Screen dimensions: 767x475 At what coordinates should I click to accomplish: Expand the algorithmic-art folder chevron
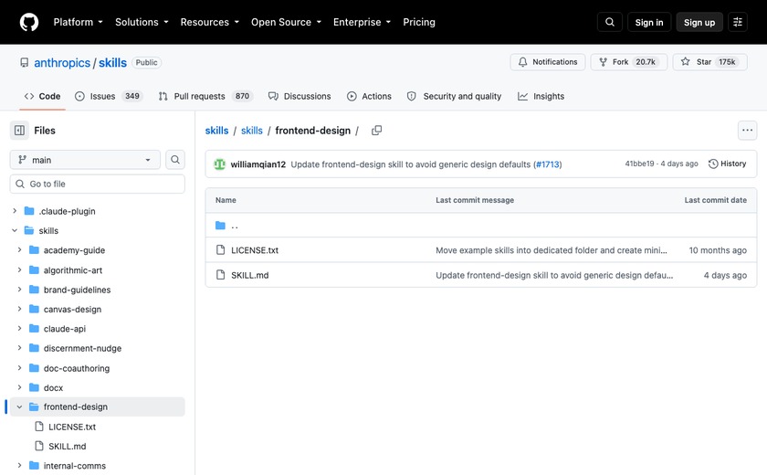click(19, 270)
